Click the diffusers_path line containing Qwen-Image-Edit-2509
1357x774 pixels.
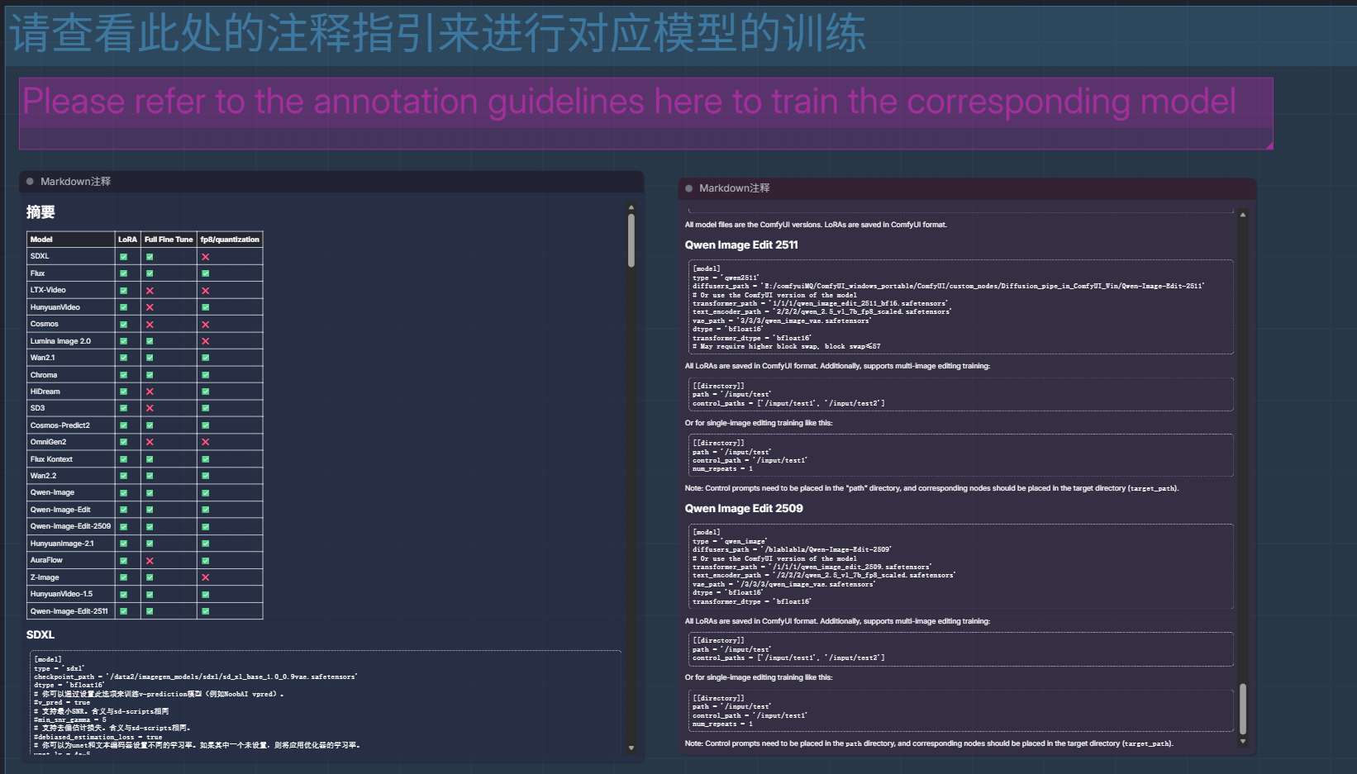(x=792, y=549)
